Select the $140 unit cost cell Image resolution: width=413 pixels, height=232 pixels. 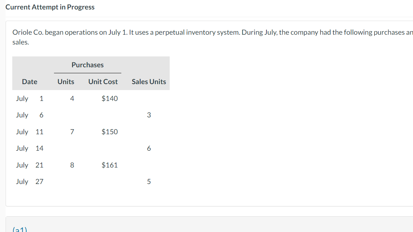(x=109, y=98)
